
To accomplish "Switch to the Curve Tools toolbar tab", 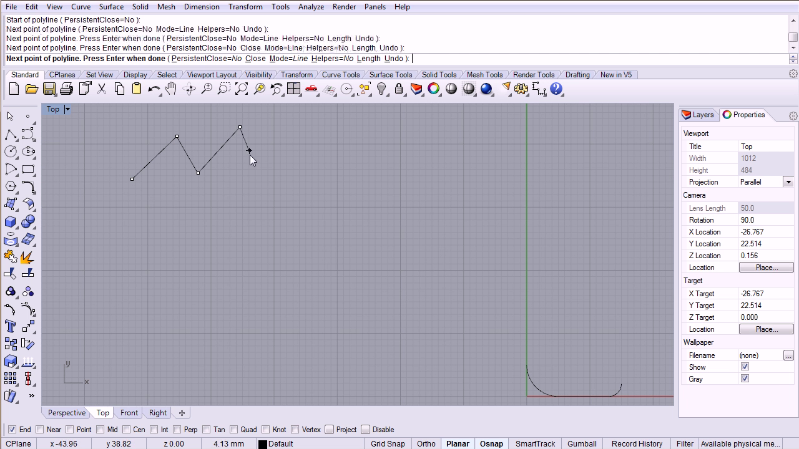I will 341,75.
